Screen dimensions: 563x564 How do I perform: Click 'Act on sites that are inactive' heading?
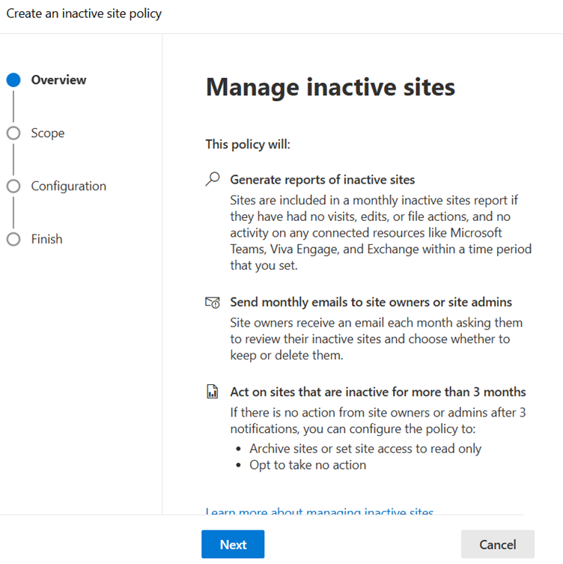point(378,392)
